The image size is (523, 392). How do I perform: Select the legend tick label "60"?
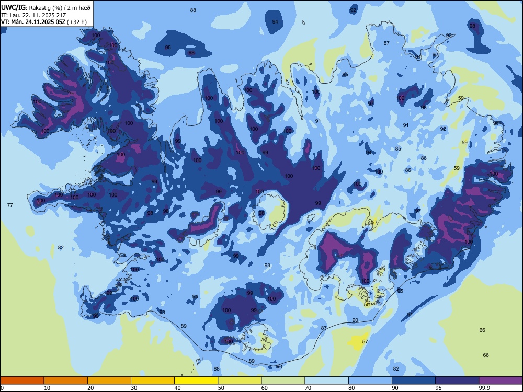coord(265,388)
